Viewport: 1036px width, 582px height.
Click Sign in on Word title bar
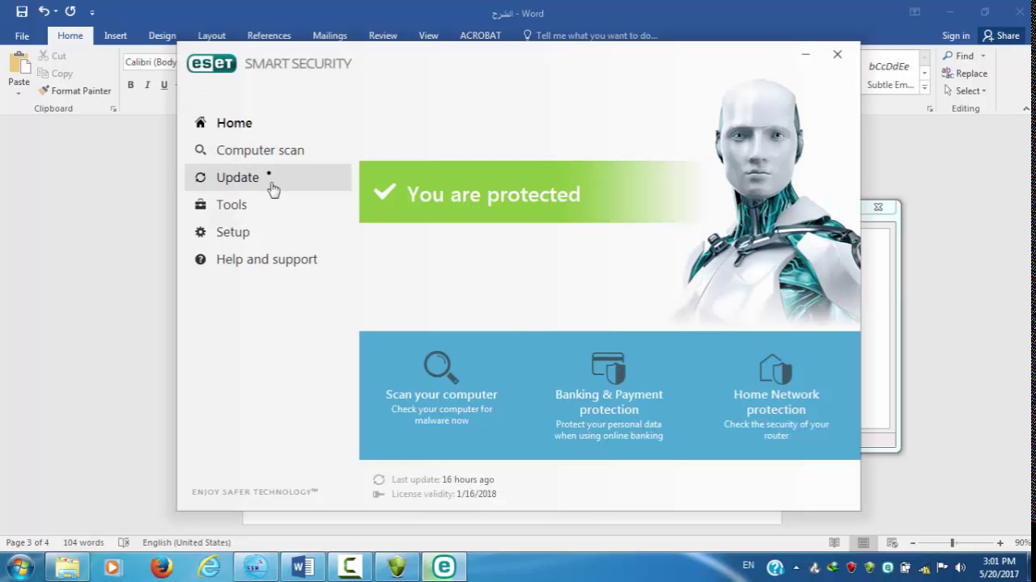click(x=955, y=36)
